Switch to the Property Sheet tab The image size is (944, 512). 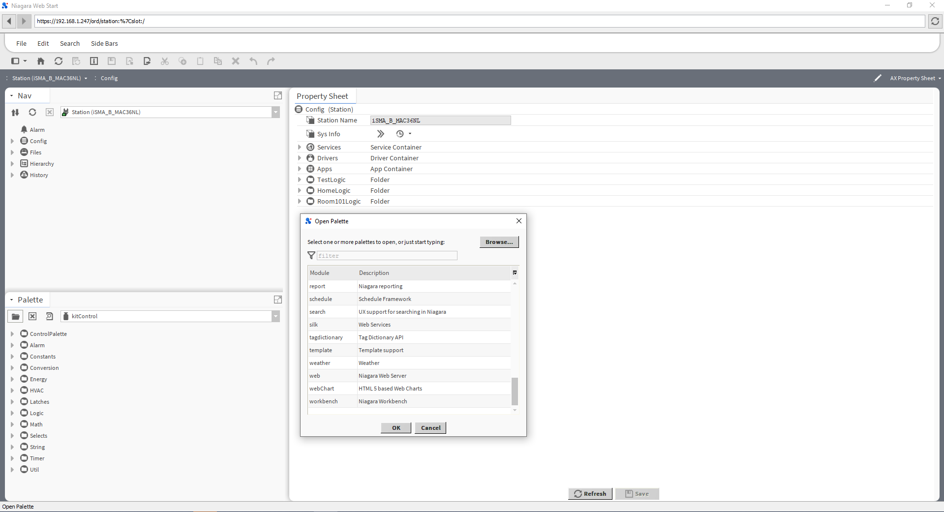(322, 96)
